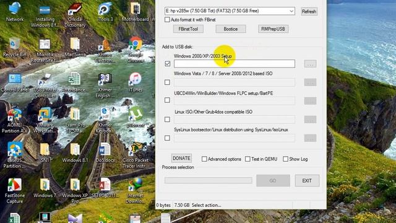Enable Advanced options checkbox

(204, 159)
